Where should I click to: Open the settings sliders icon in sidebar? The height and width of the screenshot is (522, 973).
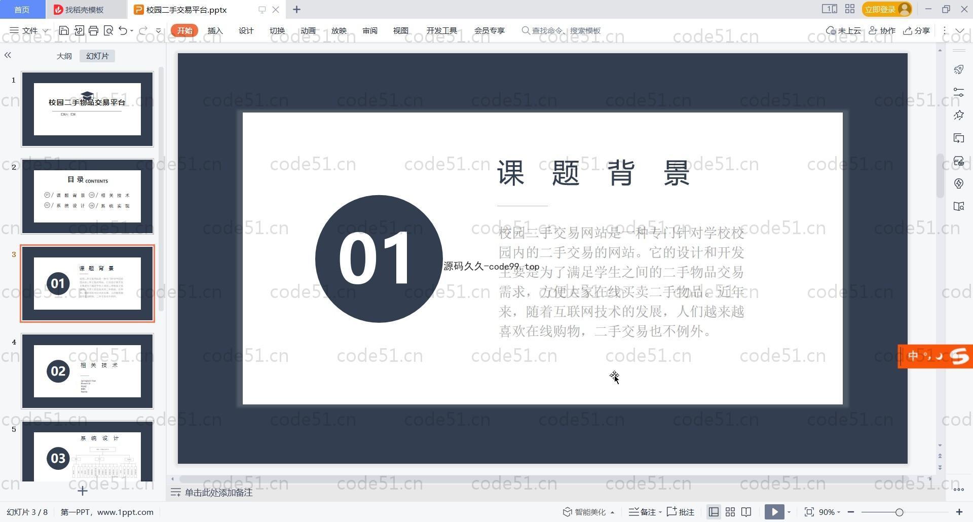click(958, 92)
